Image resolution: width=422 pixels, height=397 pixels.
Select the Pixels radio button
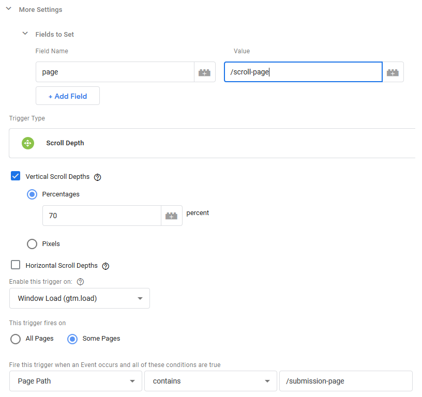click(x=32, y=244)
